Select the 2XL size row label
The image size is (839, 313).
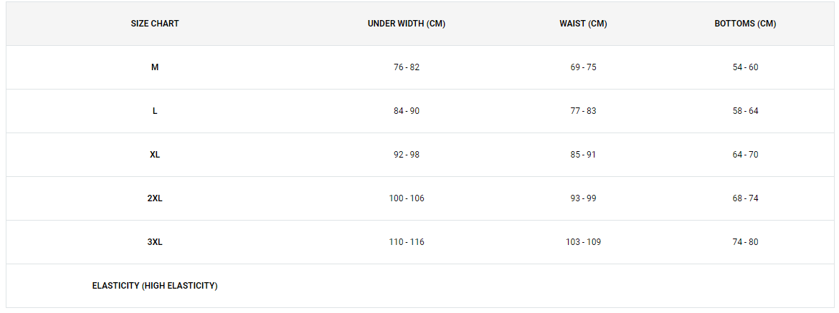coord(155,198)
